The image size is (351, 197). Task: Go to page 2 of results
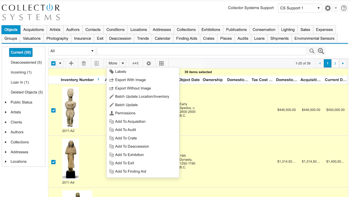click(x=335, y=63)
